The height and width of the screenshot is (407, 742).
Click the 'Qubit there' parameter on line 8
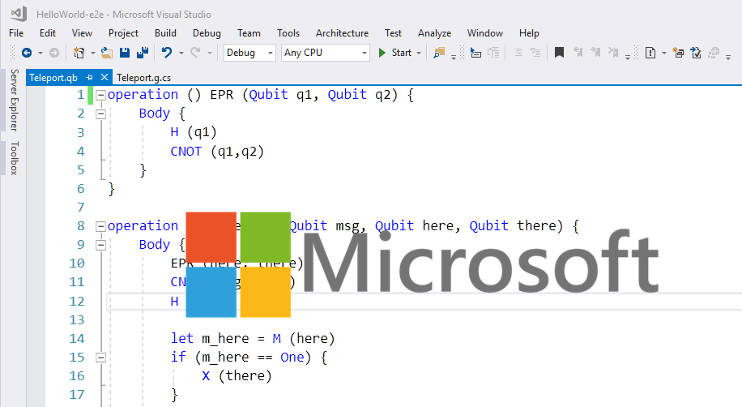[x=513, y=226]
